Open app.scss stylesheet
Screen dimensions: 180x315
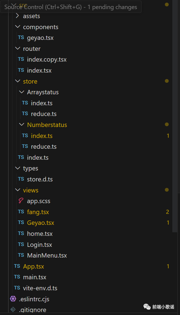(39, 201)
